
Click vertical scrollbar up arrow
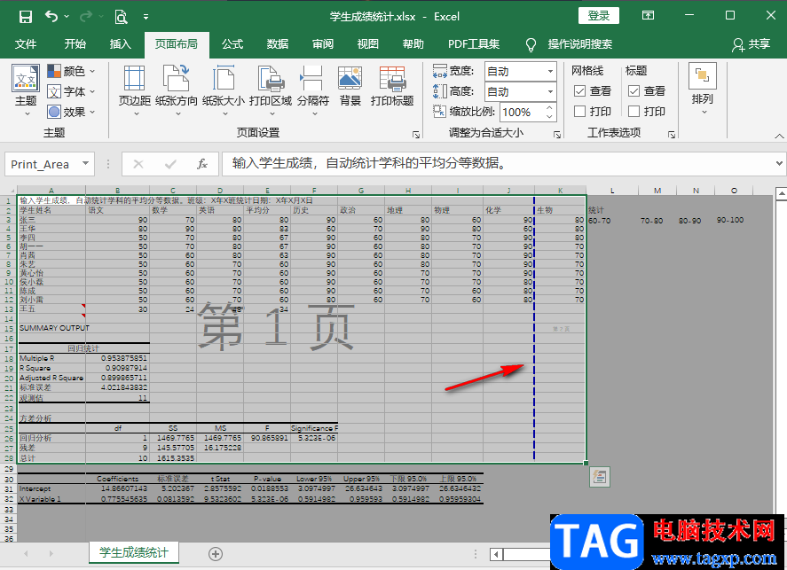click(781, 193)
